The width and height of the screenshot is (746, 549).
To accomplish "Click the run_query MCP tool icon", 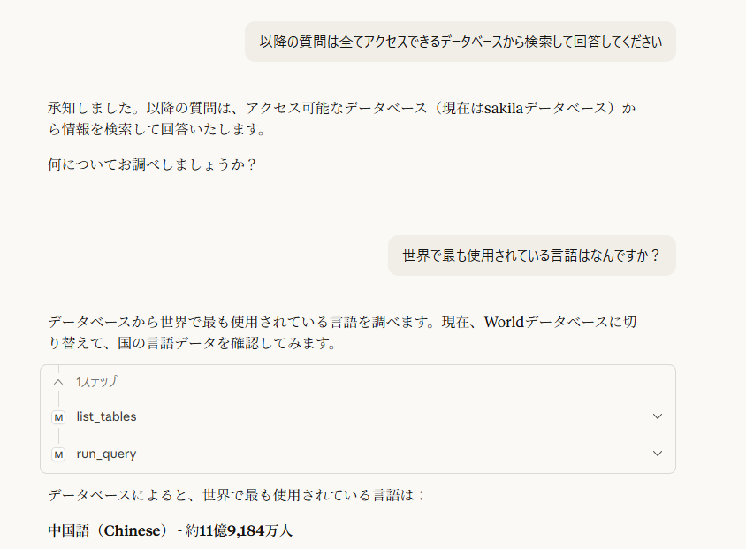I will click(x=58, y=454).
